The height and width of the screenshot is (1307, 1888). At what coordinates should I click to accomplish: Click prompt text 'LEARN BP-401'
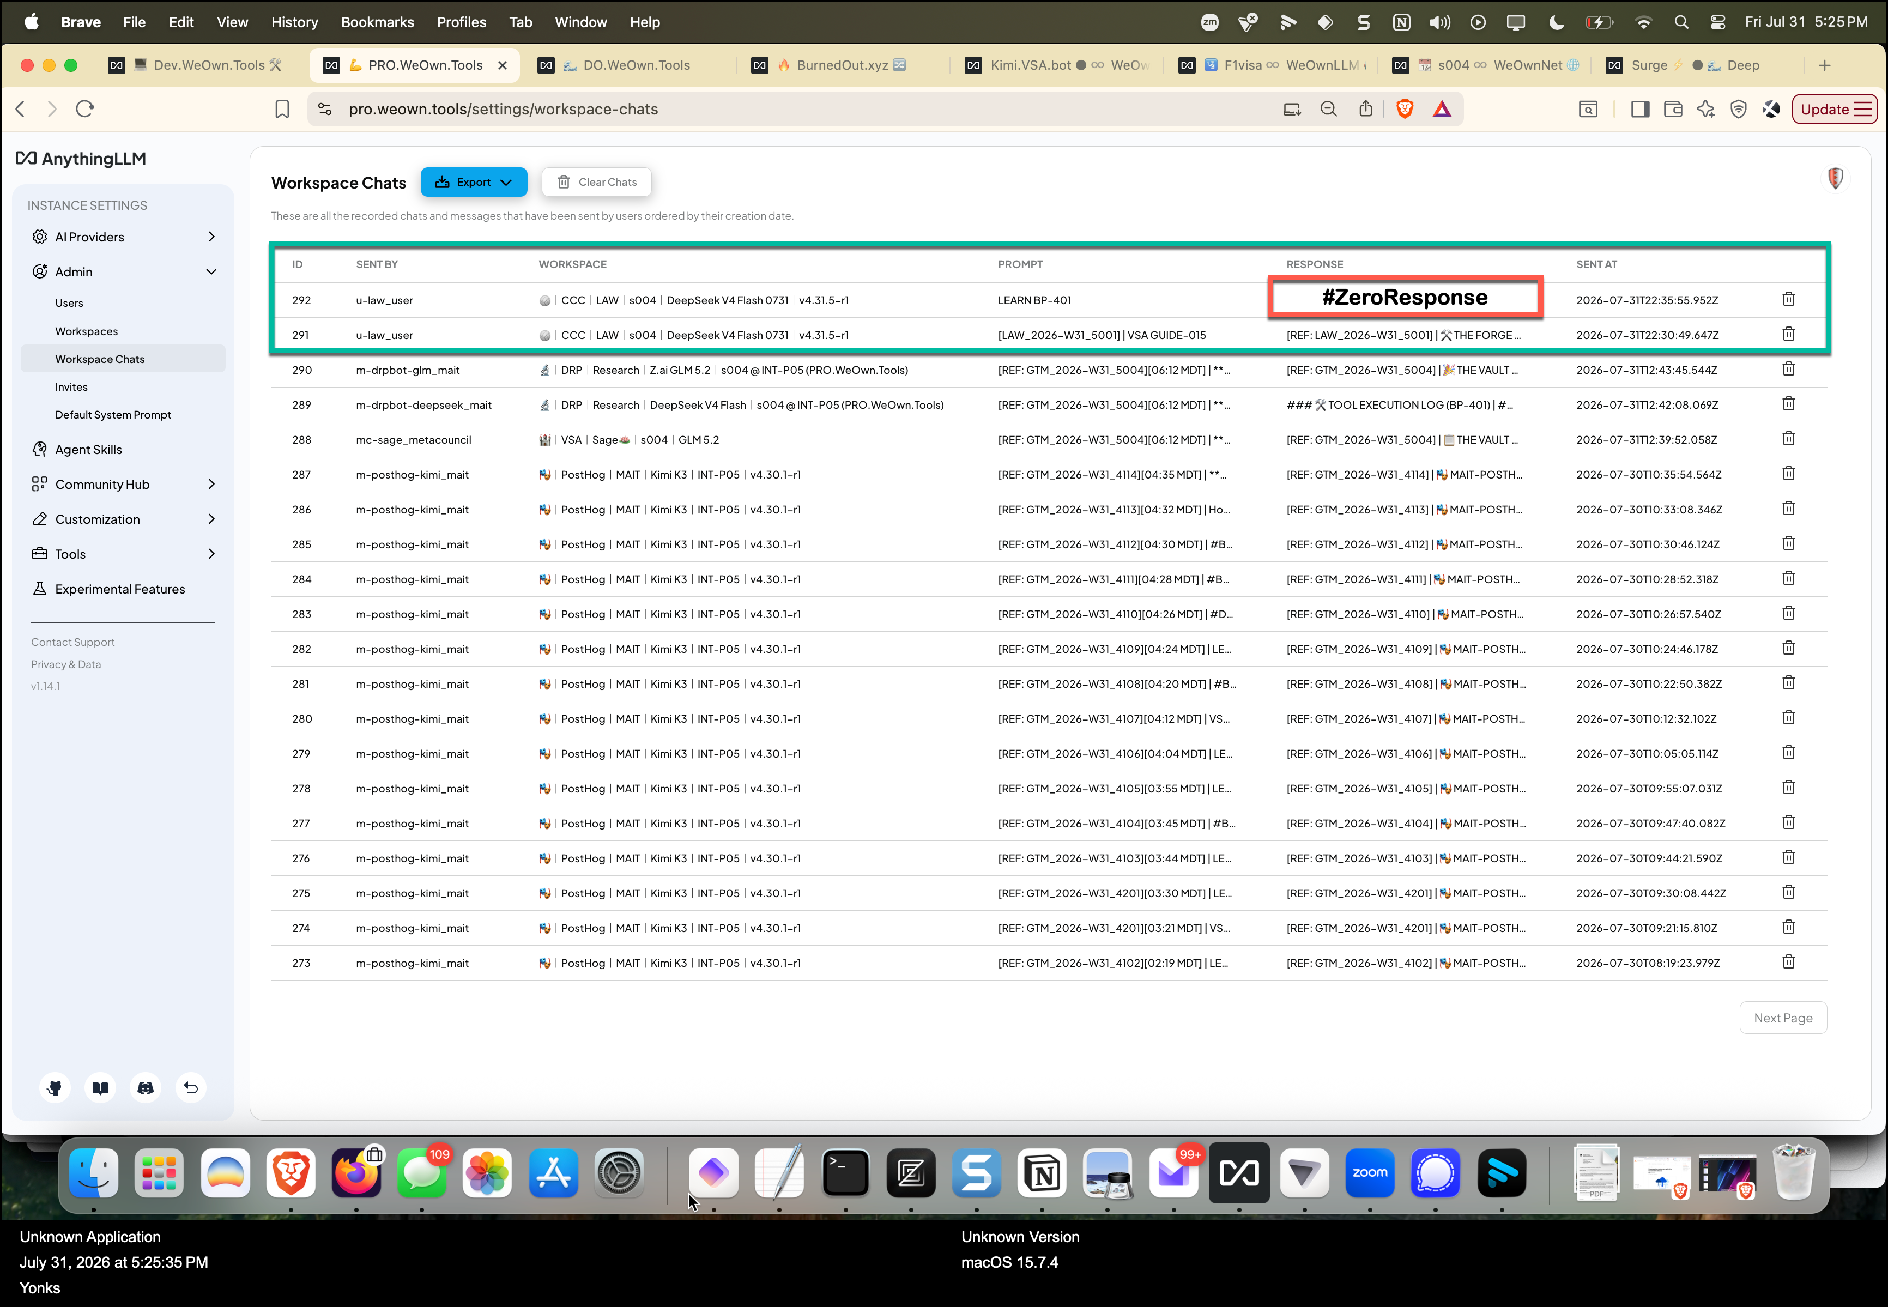(x=1035, y=300)
